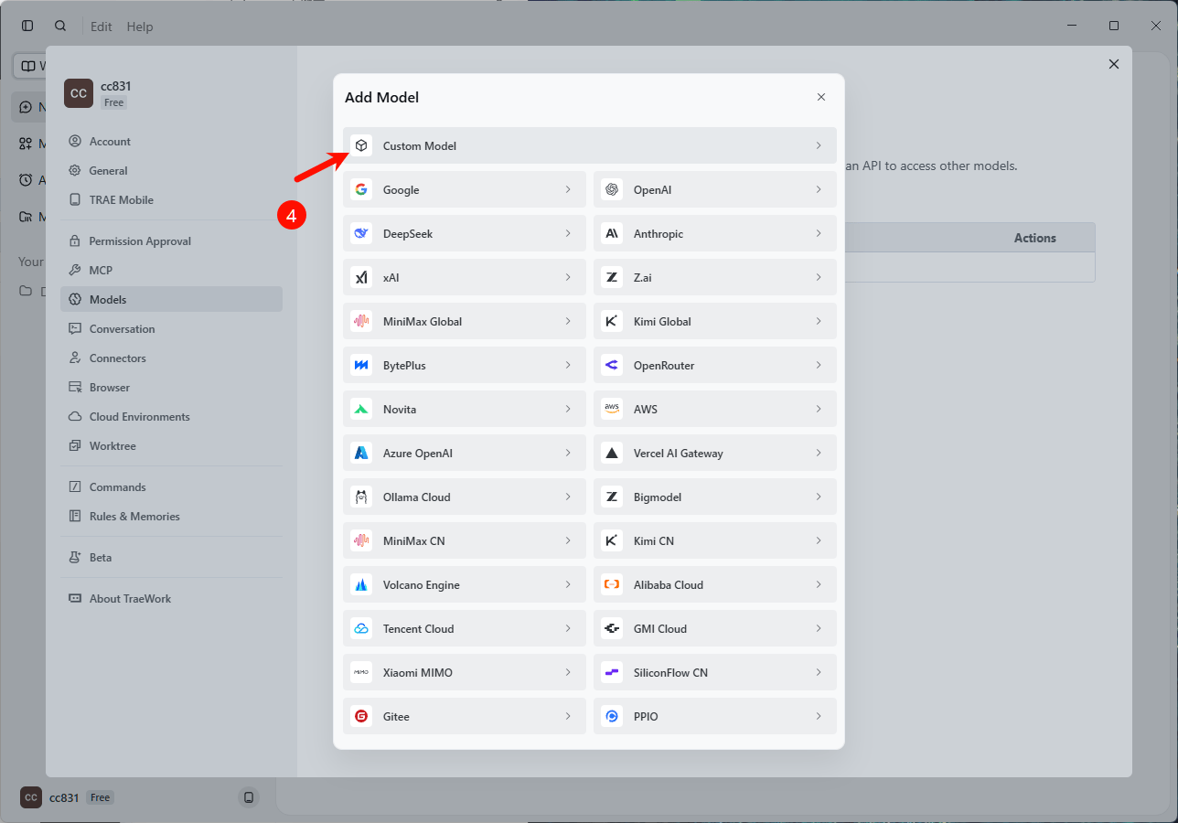Pick the Azure OpenAI provider label
The image size is (1178, 823).
(x=418, y=454)
